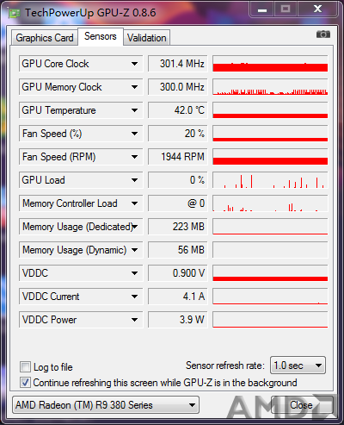
Task: Uncheck Continue refreshing in background checkbox
Action: [x=25, y=383]
